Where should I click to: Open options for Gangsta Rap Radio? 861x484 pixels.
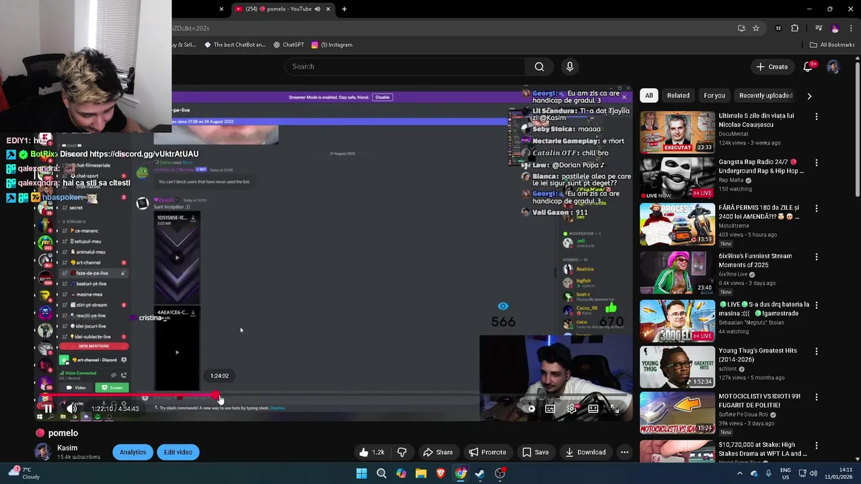click(817, 163)
